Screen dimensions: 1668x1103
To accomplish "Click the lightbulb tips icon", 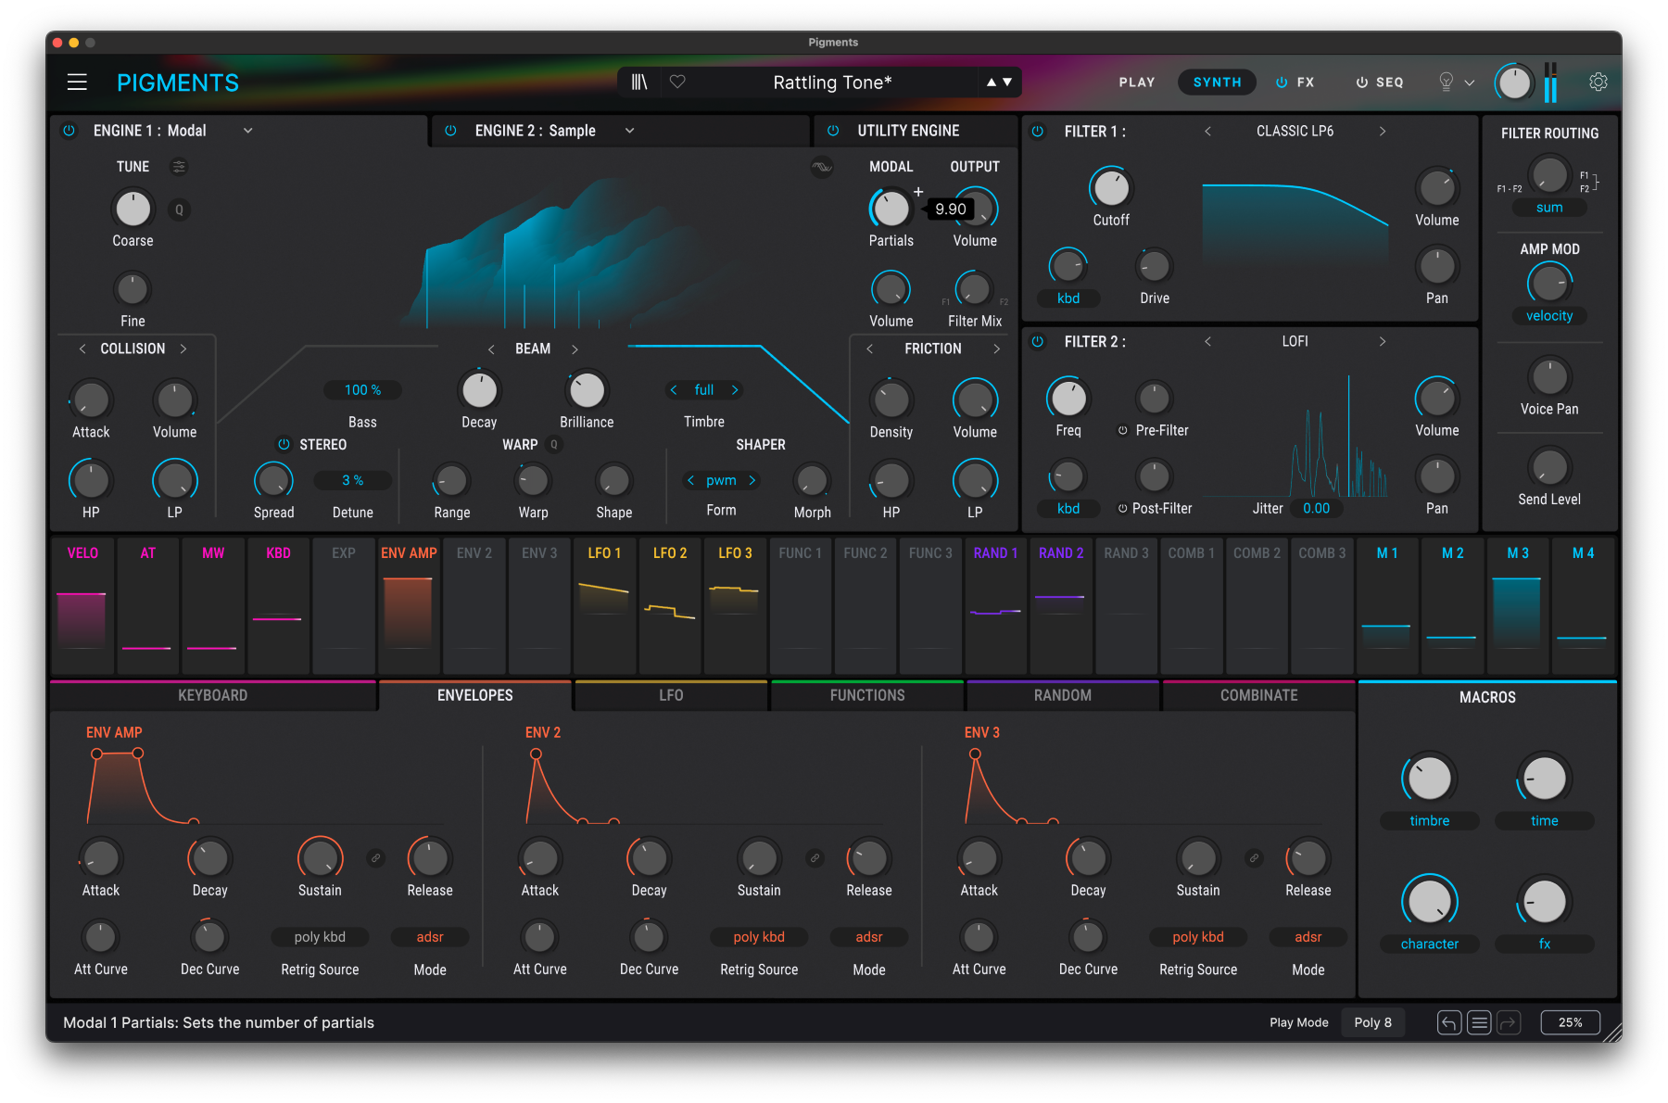I will coord(1446,82).
